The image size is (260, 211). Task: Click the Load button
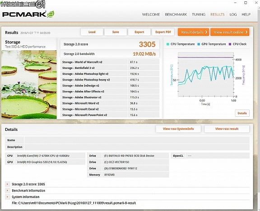(92, 32)
